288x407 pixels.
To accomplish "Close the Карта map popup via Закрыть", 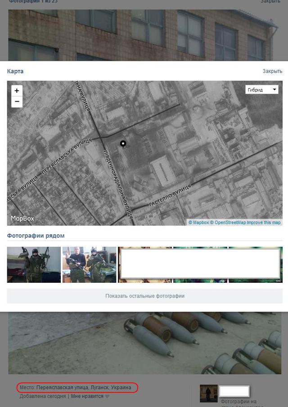I will 272,71.
